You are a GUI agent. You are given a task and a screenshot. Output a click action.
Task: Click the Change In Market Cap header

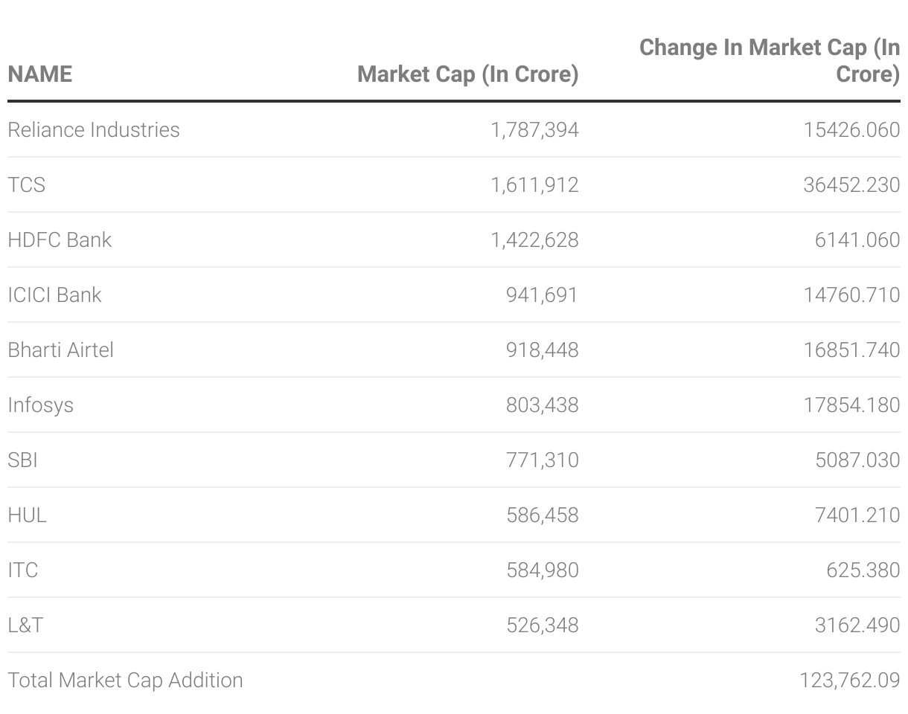click(x=770, y=60)
